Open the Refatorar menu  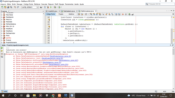37,4
